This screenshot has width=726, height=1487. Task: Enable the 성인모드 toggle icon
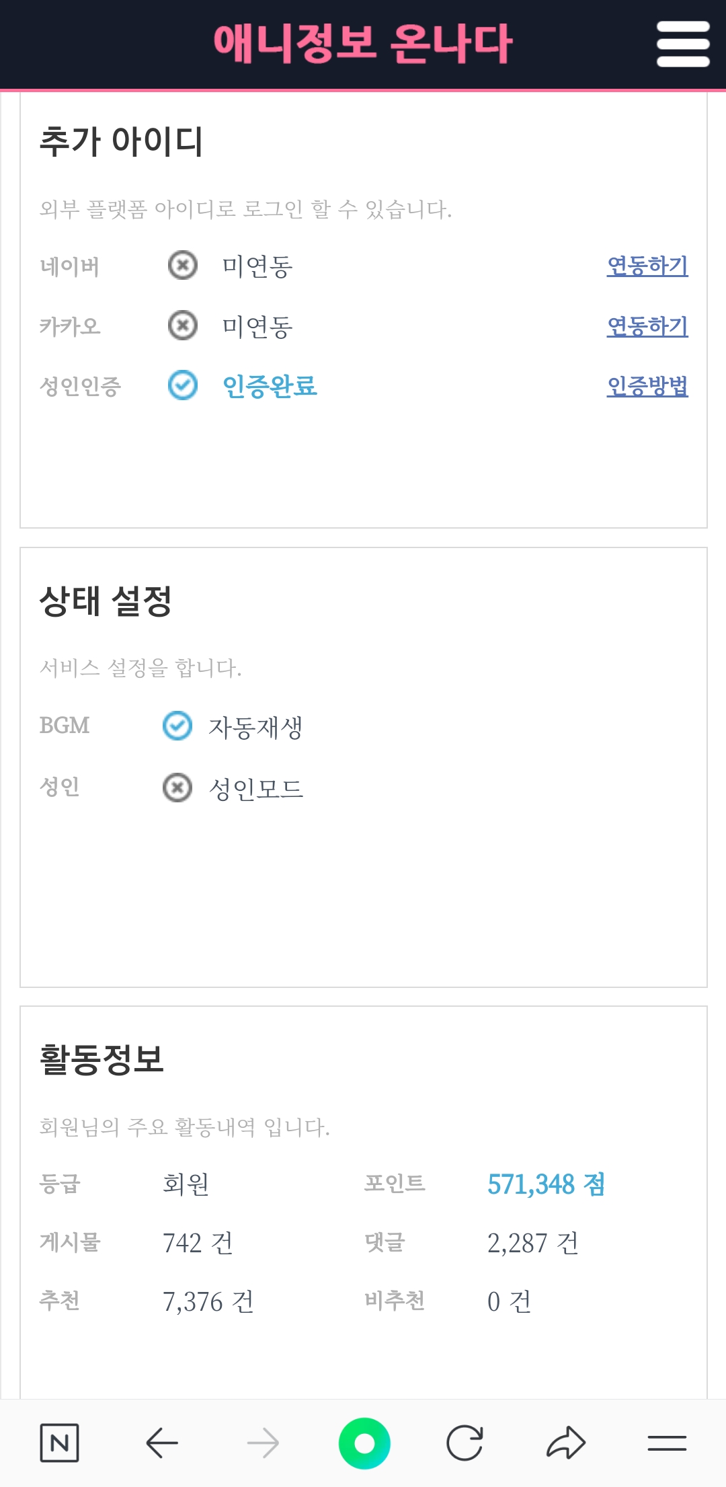click(x=177, y=787)
